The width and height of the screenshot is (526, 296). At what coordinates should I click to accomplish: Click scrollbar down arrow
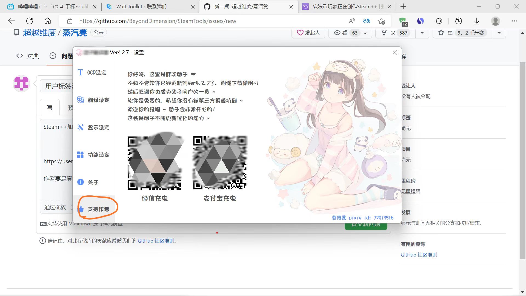tap(522, 292)
